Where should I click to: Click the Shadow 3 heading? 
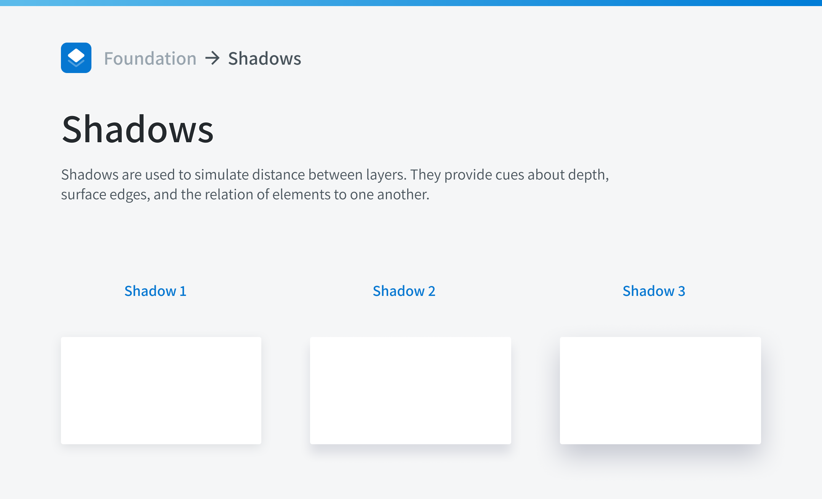[x=654, y=291]
